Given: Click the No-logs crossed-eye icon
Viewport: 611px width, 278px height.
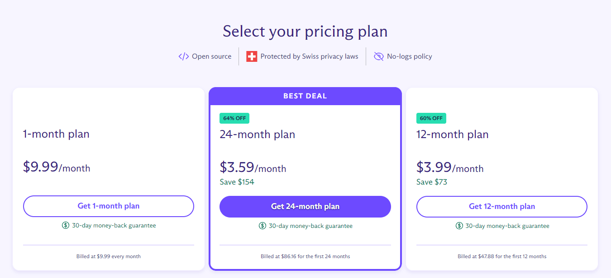Looking at the screenshot, I should [x=378, y=56].
